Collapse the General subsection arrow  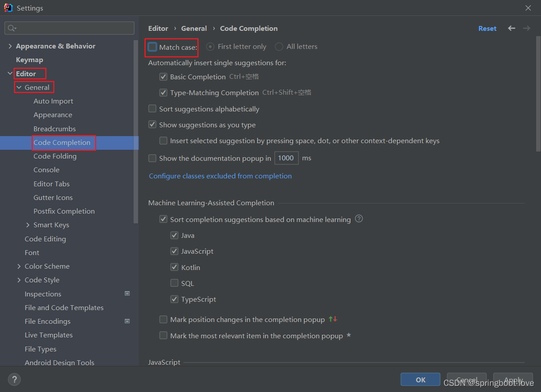coord(19,87)
